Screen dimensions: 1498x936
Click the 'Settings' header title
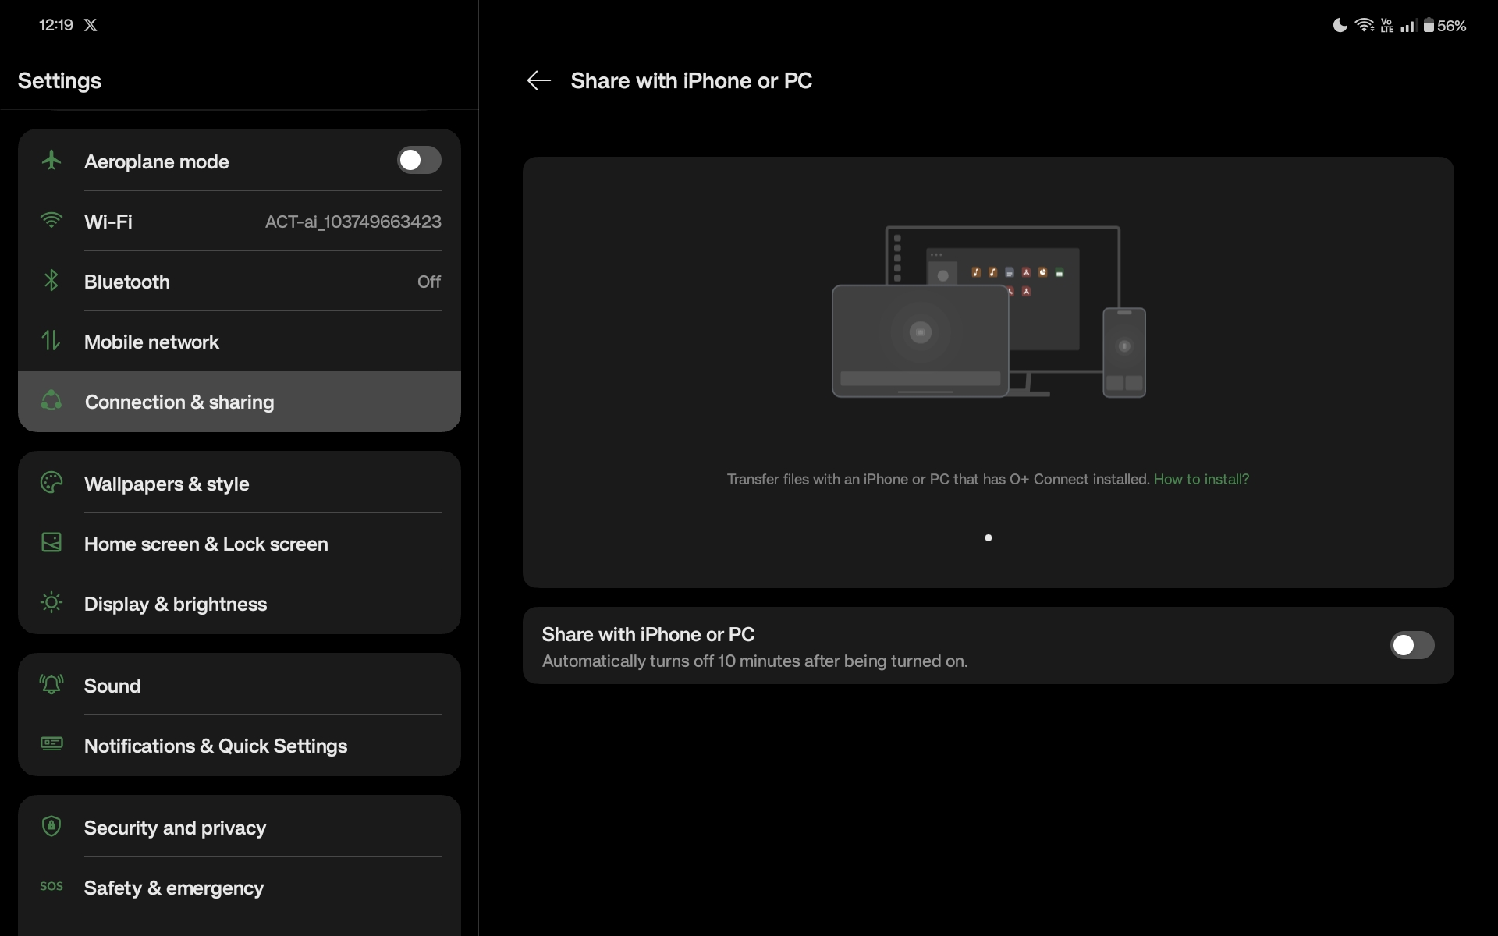(x=59, y=80)
